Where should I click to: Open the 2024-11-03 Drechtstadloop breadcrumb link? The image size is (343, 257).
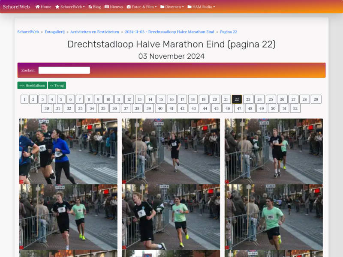[x=169, y=32]
